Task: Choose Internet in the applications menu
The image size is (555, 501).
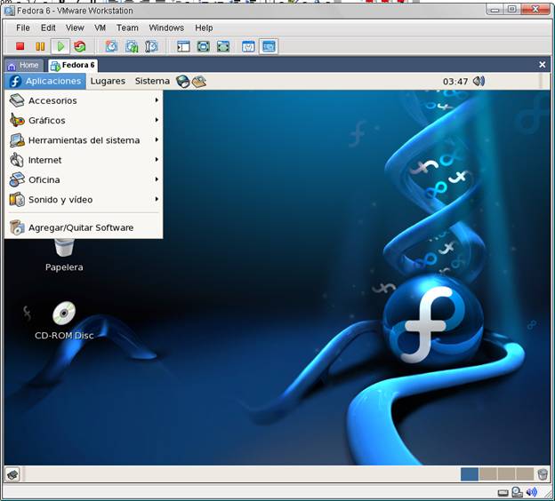Action: click(84, 160)
